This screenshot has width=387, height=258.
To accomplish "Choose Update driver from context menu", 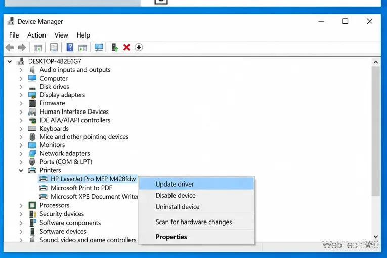I will 196,184.
